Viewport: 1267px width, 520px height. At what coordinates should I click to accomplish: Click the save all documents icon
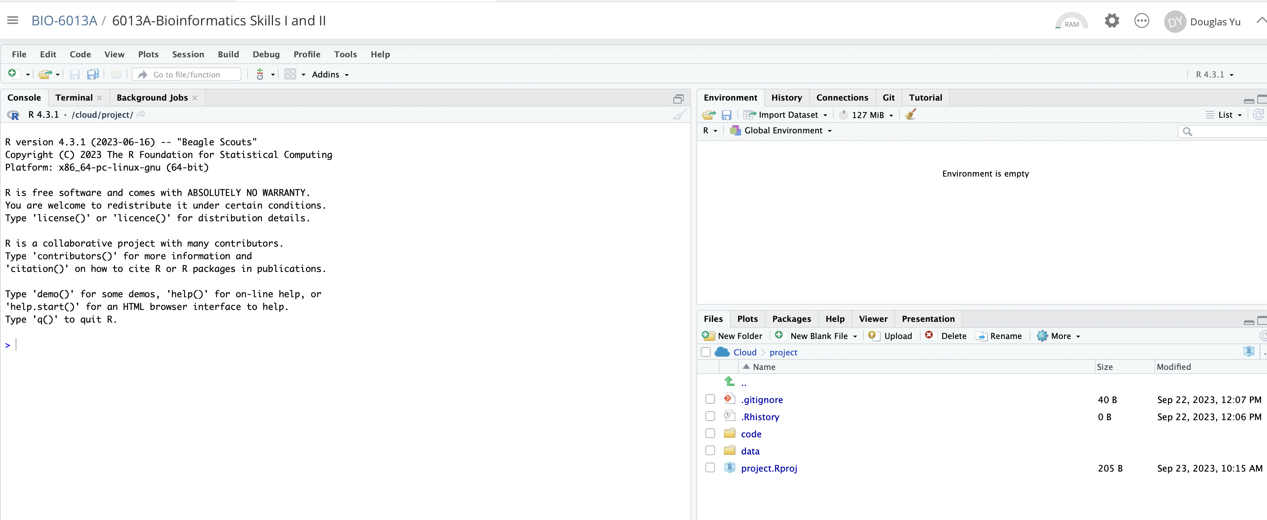click(x=92, y=74)
